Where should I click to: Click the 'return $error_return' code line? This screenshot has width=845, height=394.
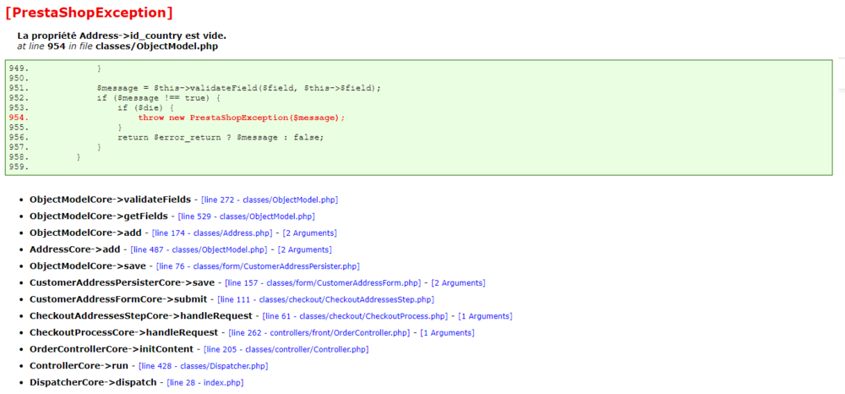click(221, 138)
